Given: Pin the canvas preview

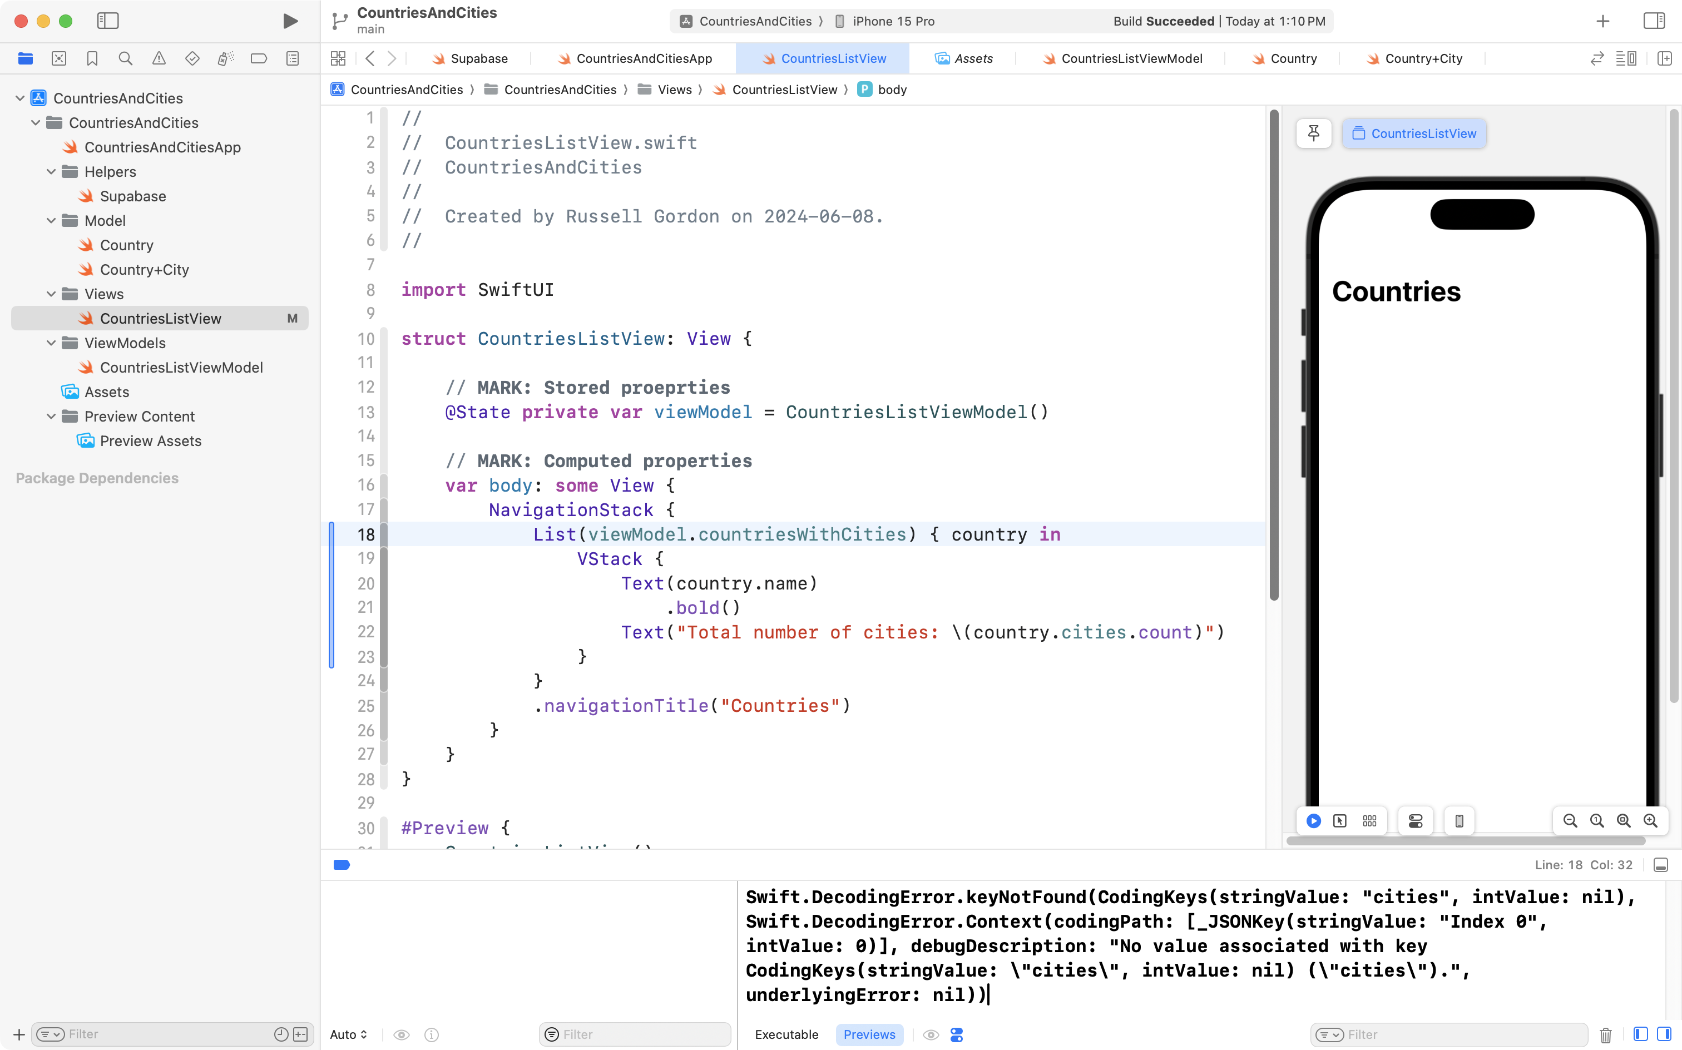Looking at the screenshot, I should (x=1313, y=133).
